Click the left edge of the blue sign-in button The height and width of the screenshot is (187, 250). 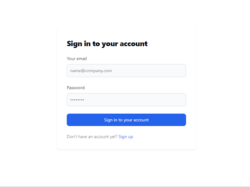(x=69, y=120)
